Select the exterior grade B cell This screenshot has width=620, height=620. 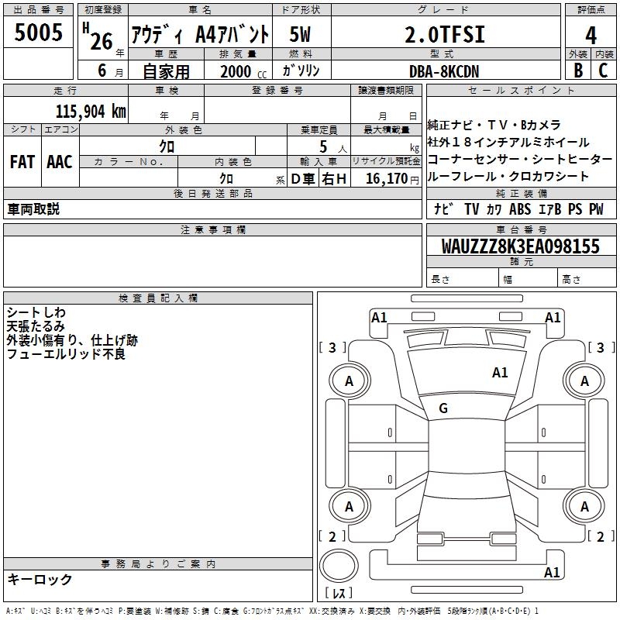(577, 71)
